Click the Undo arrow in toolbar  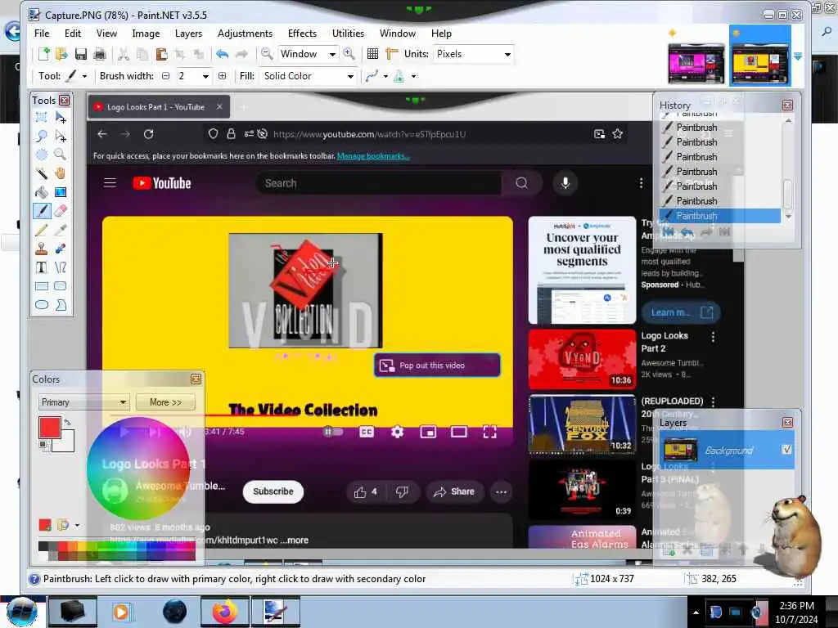pyautogui.click(x=223, y=54)
